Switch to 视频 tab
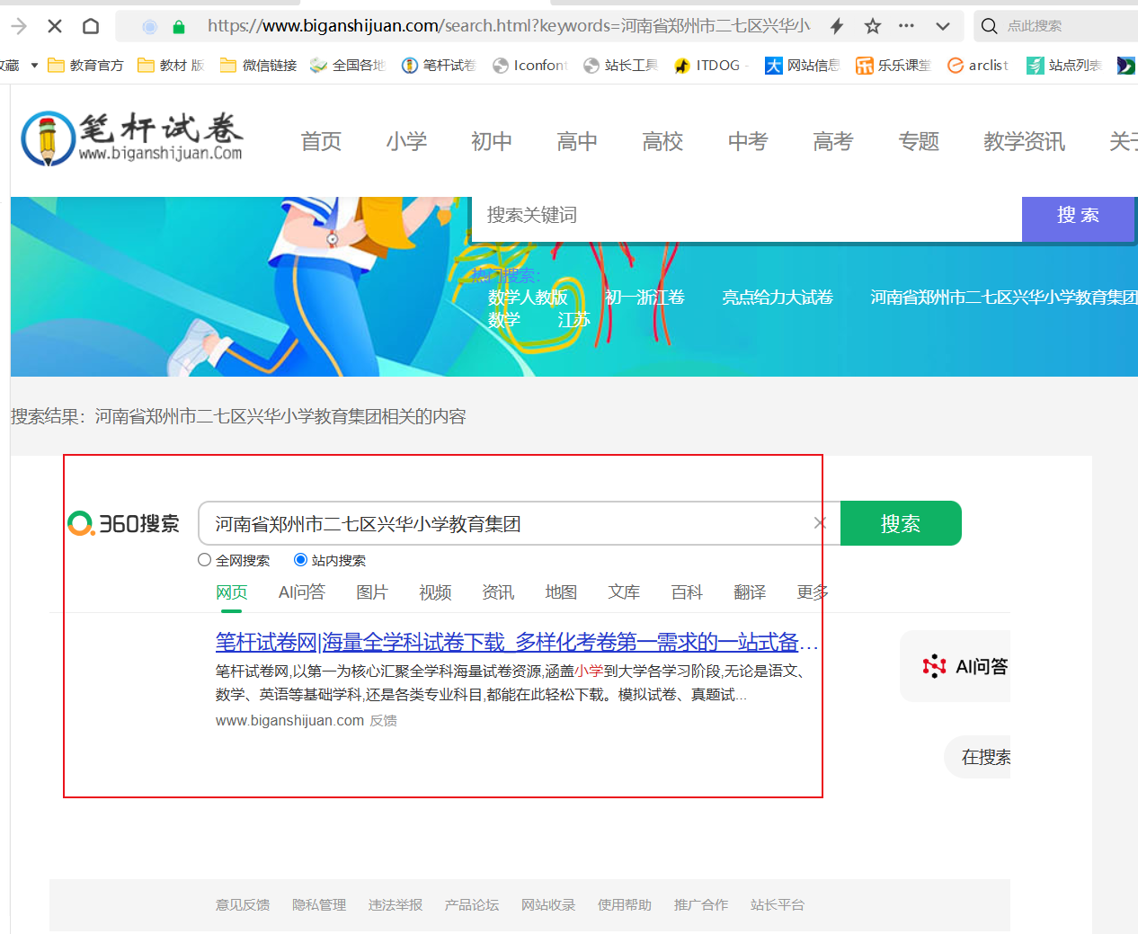 click(435, 592)
